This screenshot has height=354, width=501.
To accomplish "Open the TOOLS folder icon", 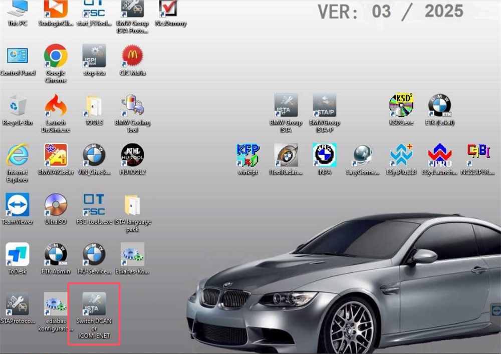I will (94, 105).
